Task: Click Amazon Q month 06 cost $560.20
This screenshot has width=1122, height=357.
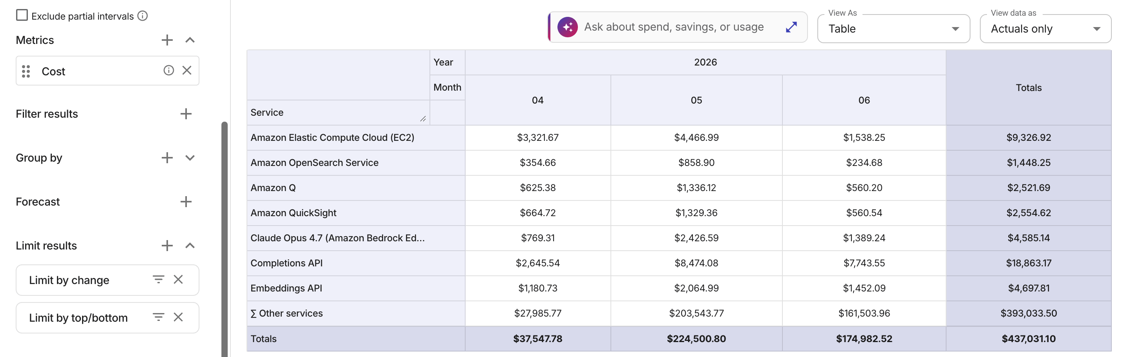Action: point(864,188)
